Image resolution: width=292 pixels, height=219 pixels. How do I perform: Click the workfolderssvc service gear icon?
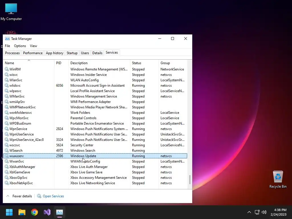pyautogui.click(x=7, y=112)
